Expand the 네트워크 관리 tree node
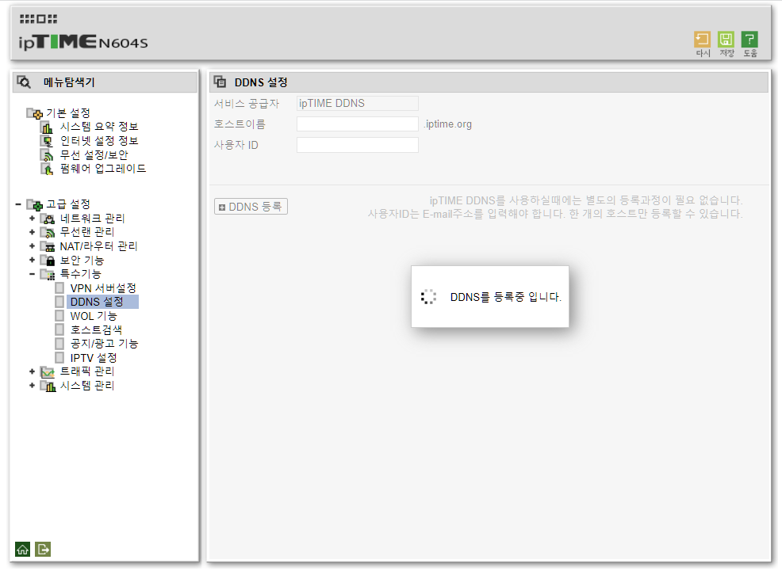Image resolution: width=782 pixels, height=571 pixels. [x=32, y=218]
